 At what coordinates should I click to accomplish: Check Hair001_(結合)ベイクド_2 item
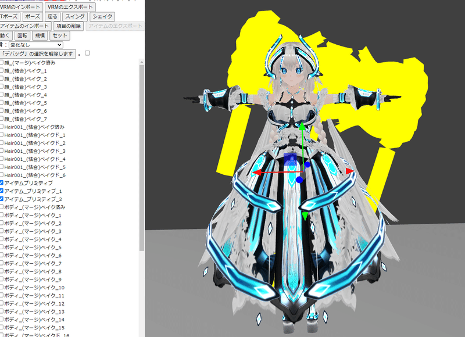[2, 142]
